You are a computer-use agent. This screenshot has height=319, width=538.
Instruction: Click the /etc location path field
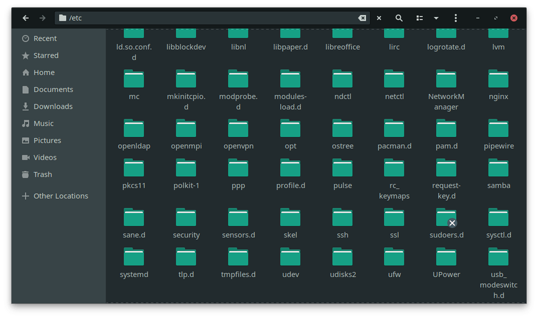click(208, 18)
